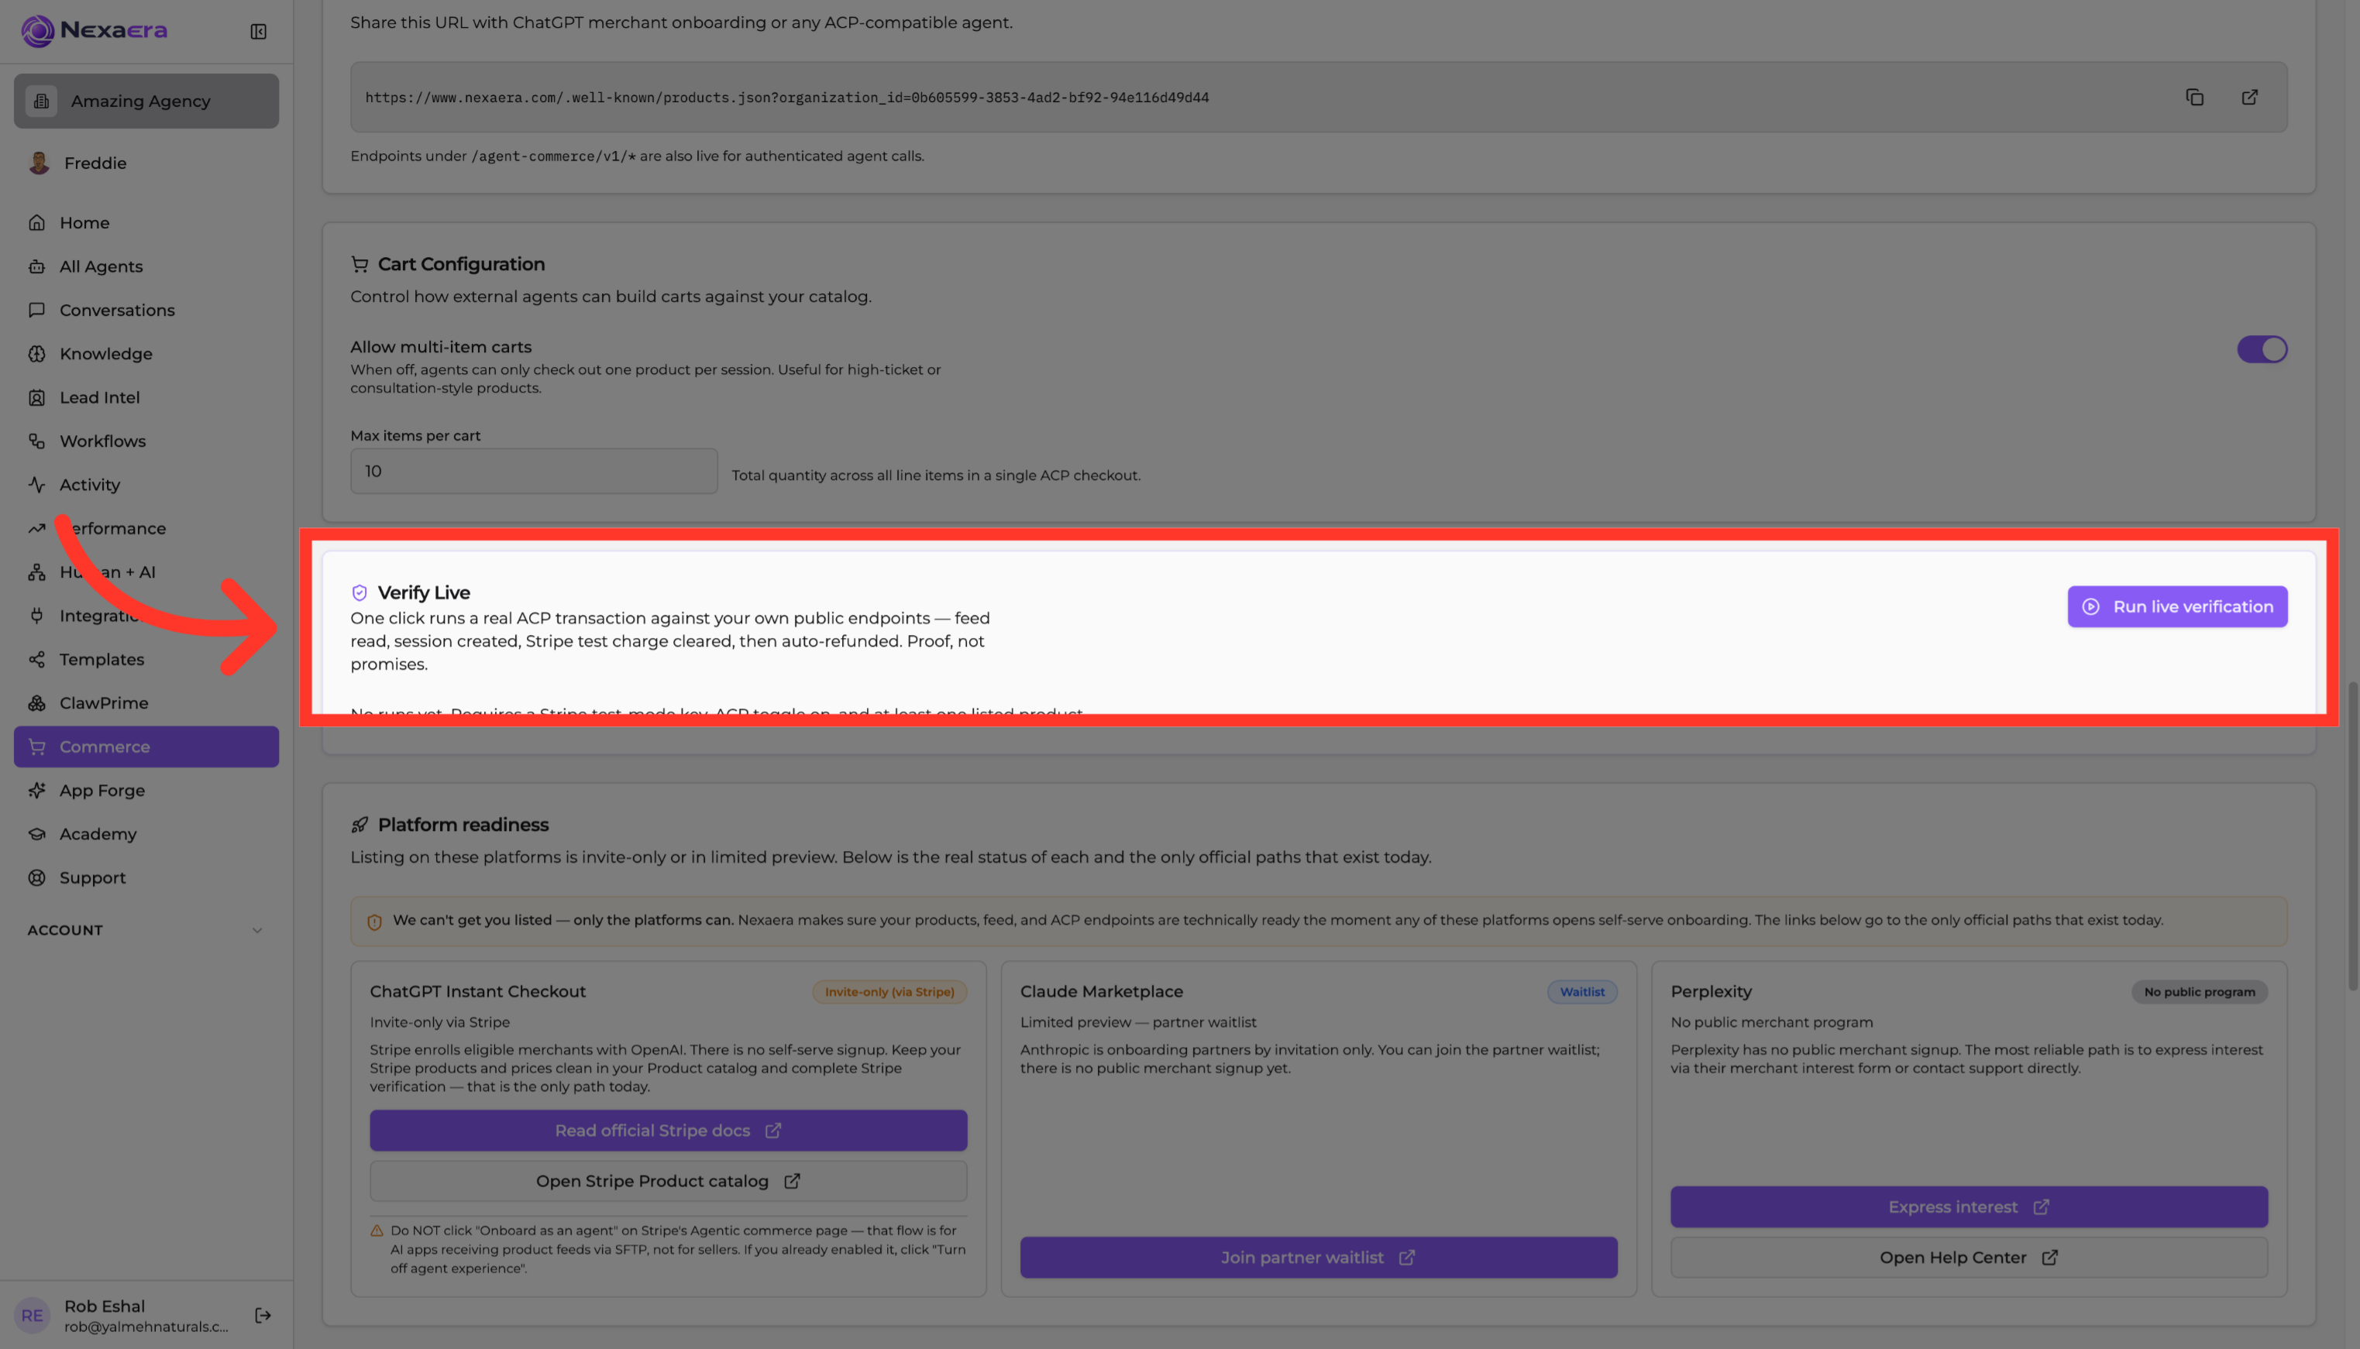Click Join partner waitlist button

click(x=1318, y=1258)
